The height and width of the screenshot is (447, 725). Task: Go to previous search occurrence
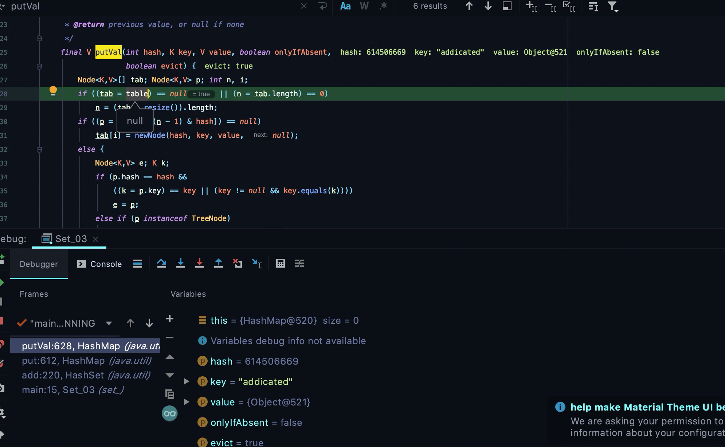click(469, 6)
